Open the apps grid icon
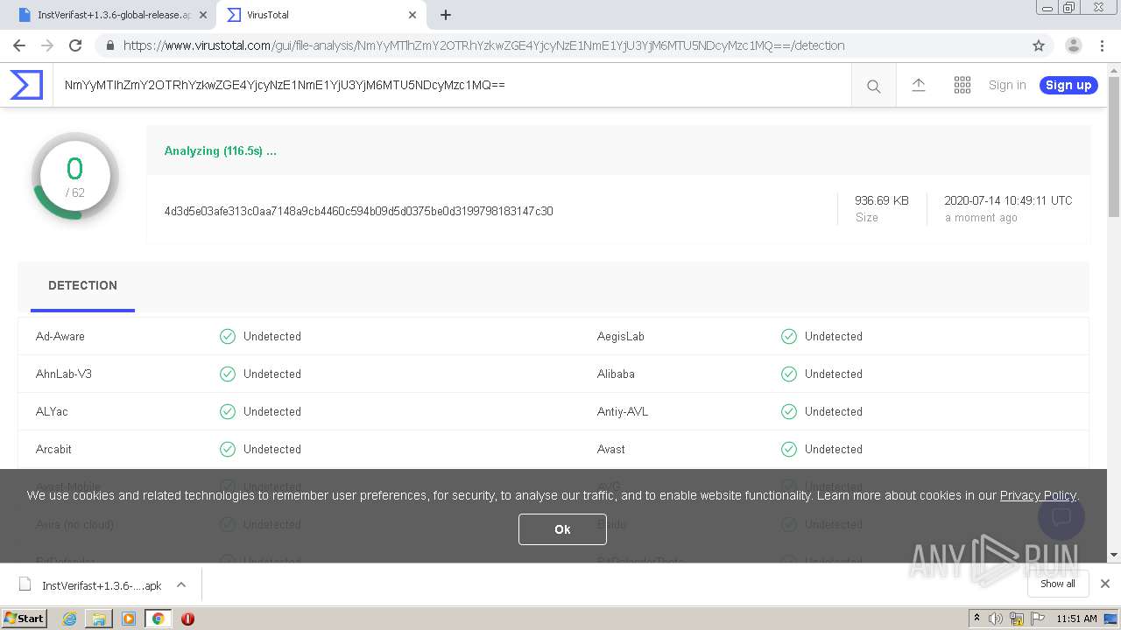Viewport: 1121px width, 630px height. click(962, 85)
